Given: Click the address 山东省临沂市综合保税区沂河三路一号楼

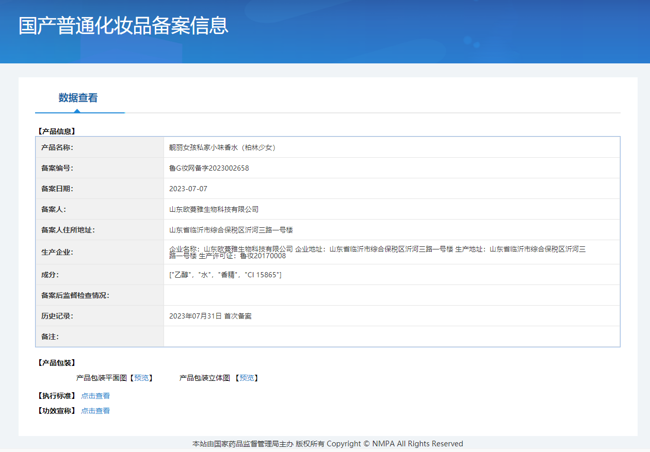Looking at the screenshot, I should coord(231,230).
